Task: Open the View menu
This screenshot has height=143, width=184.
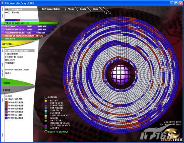Action: pyautogui.click(x=71, y=9)
